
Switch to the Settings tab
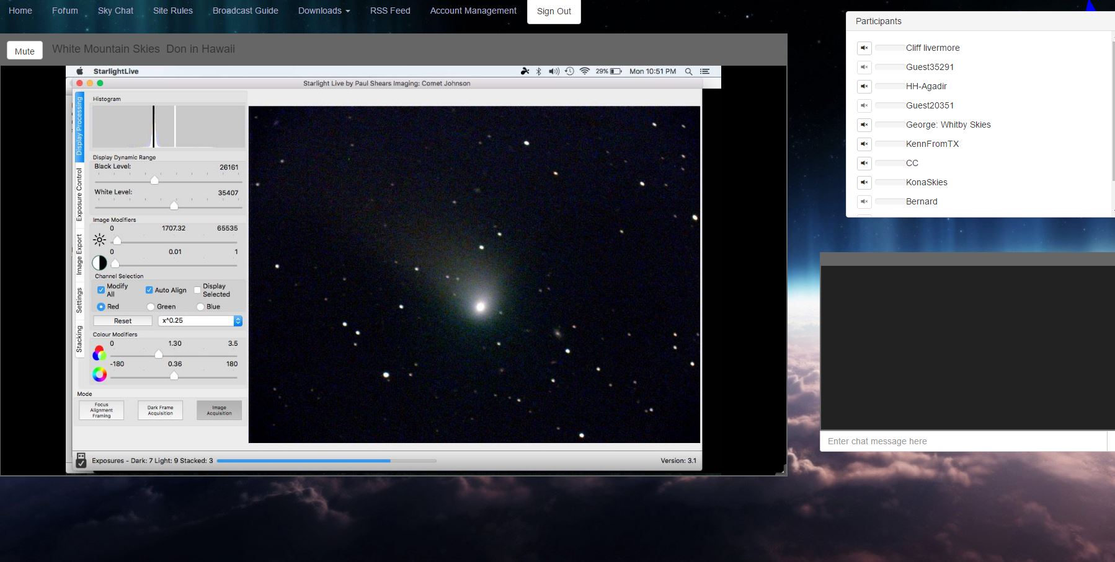tap(79, 300)
